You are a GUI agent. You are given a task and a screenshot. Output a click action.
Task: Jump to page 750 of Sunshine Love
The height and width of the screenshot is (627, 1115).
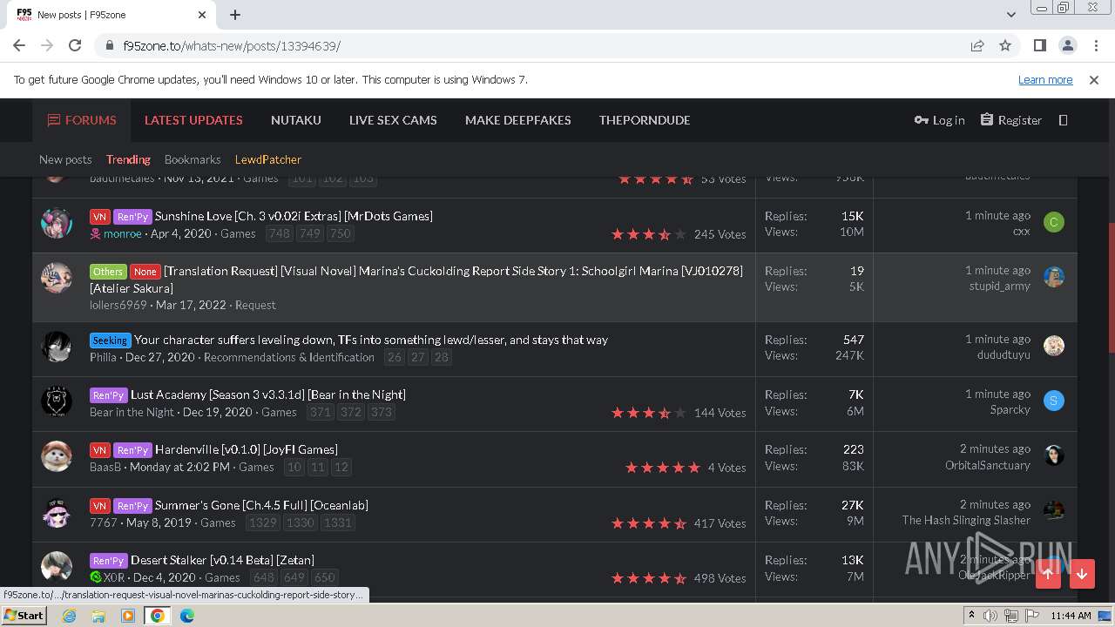(x=340, y=233)
